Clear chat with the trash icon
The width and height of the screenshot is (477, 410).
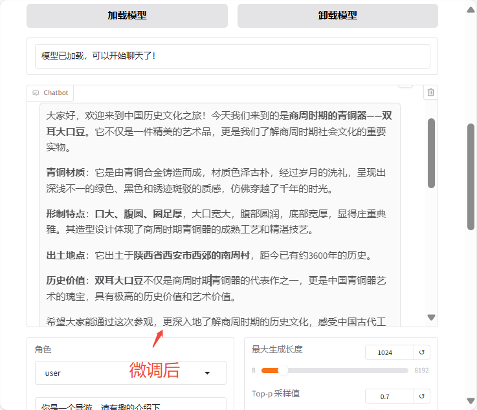(430, 92)
